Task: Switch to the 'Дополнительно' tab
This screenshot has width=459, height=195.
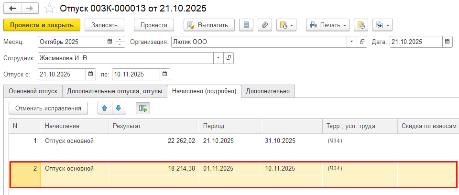Action: (268, 91)
